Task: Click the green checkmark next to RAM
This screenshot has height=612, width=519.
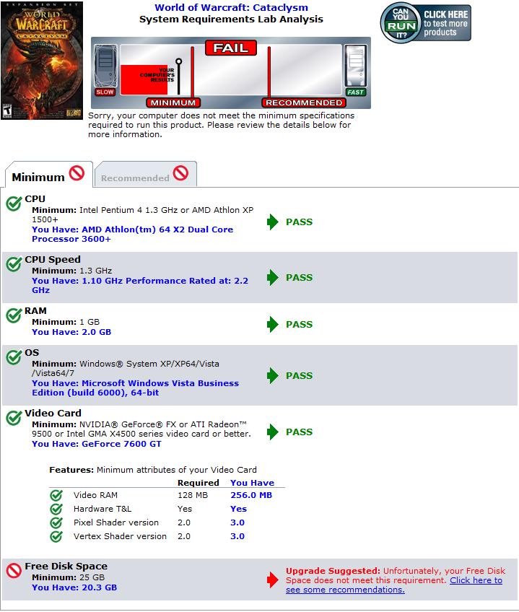Action: (x=14, y=315)
